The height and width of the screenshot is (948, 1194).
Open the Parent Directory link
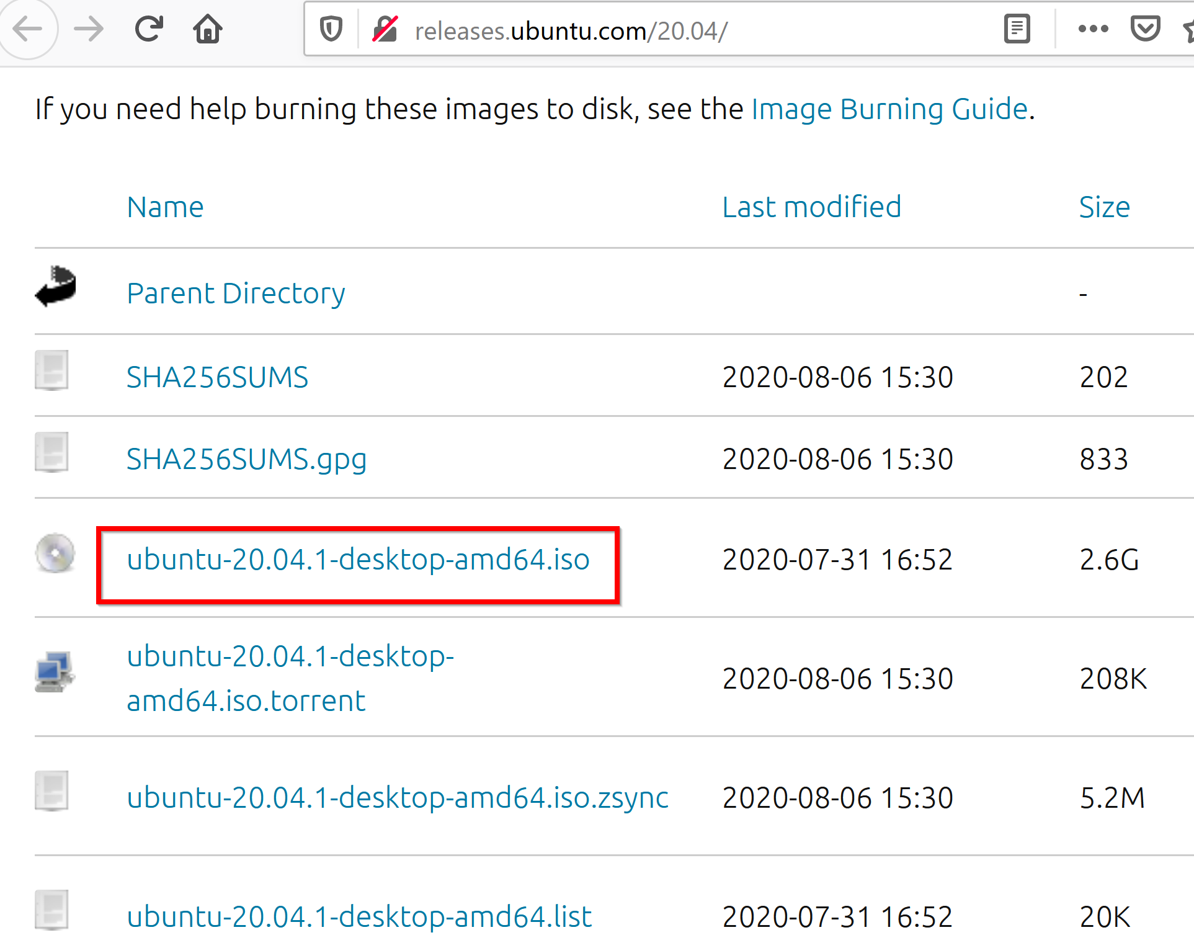(236, 293)
